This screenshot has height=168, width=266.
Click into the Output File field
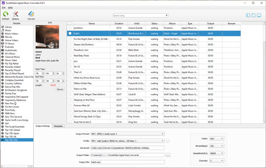pos(128,162)
